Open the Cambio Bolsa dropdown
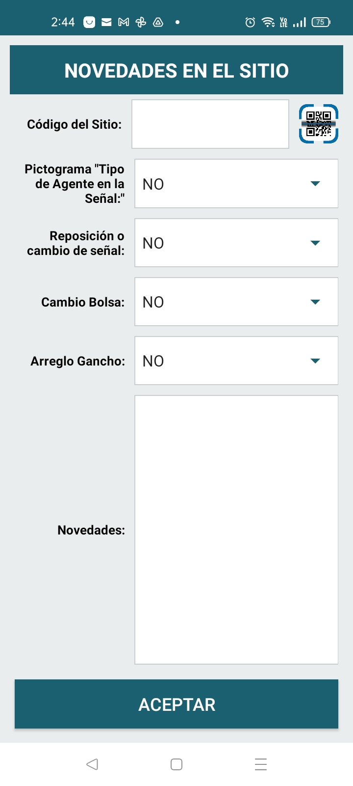 pos(236,302)
